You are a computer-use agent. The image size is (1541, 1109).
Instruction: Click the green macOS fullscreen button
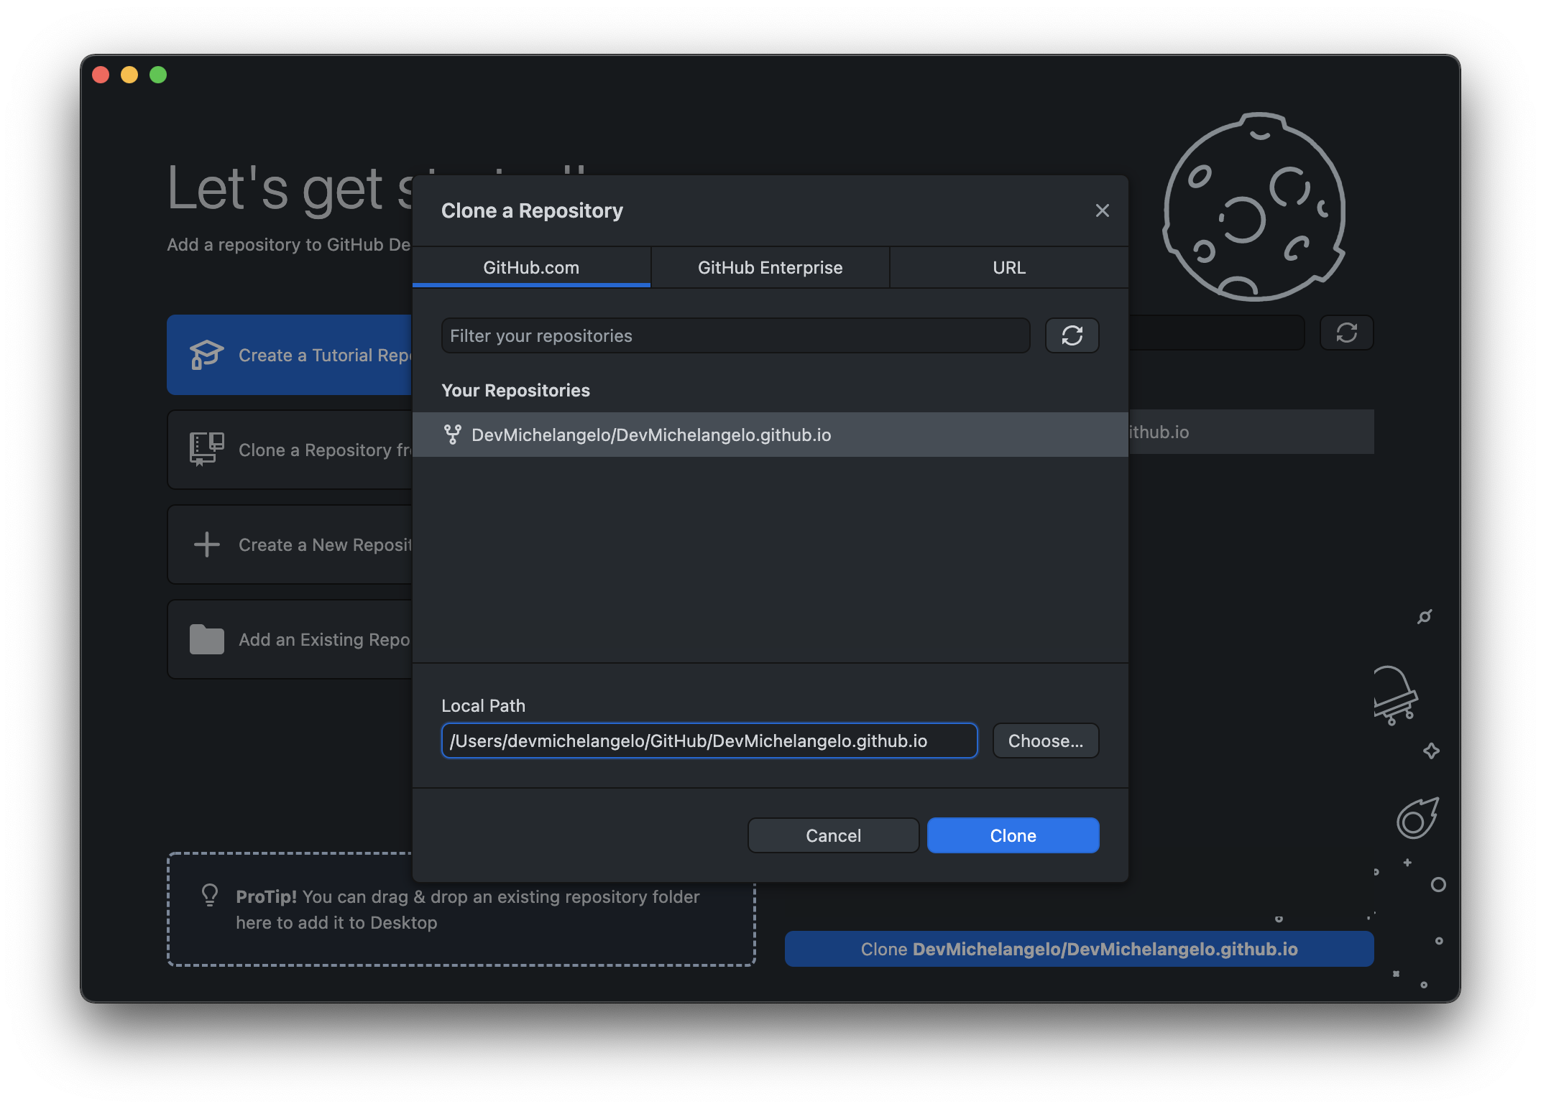tap(158, 75)
